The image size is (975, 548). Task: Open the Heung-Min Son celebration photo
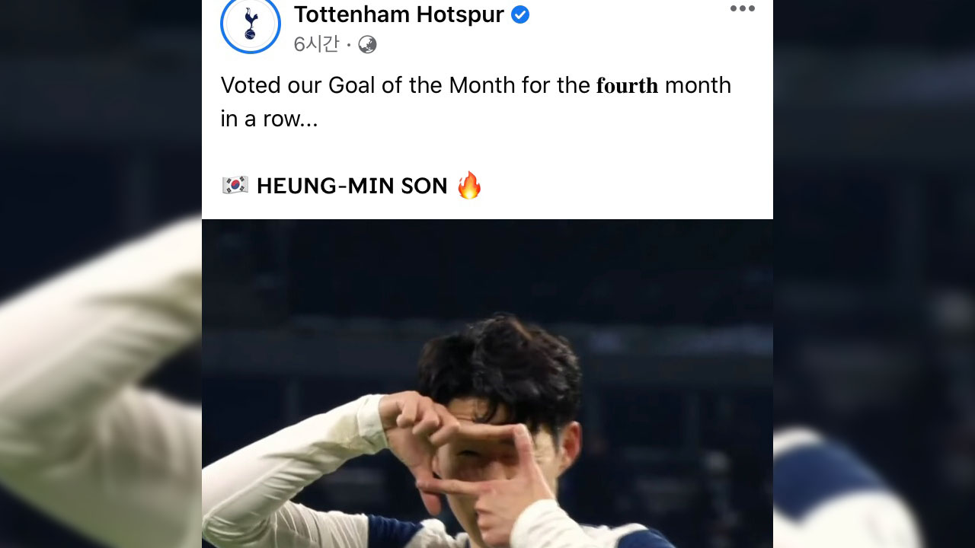click(487, 384)
